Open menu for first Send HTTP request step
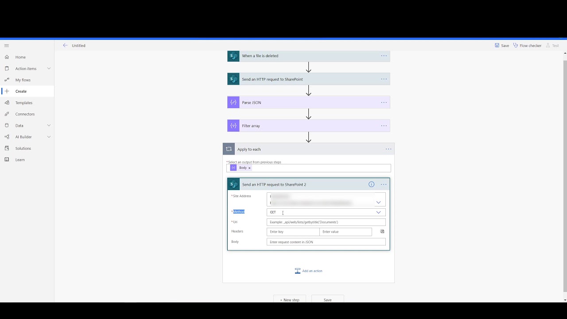Viewport: 567px width, 319px height. 384,79
